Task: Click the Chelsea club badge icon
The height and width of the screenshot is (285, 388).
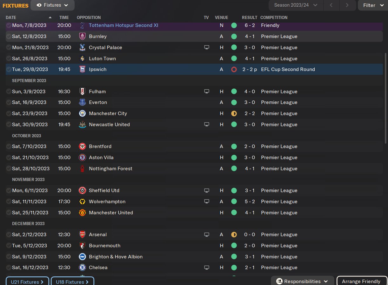Action: pos(82,268)
